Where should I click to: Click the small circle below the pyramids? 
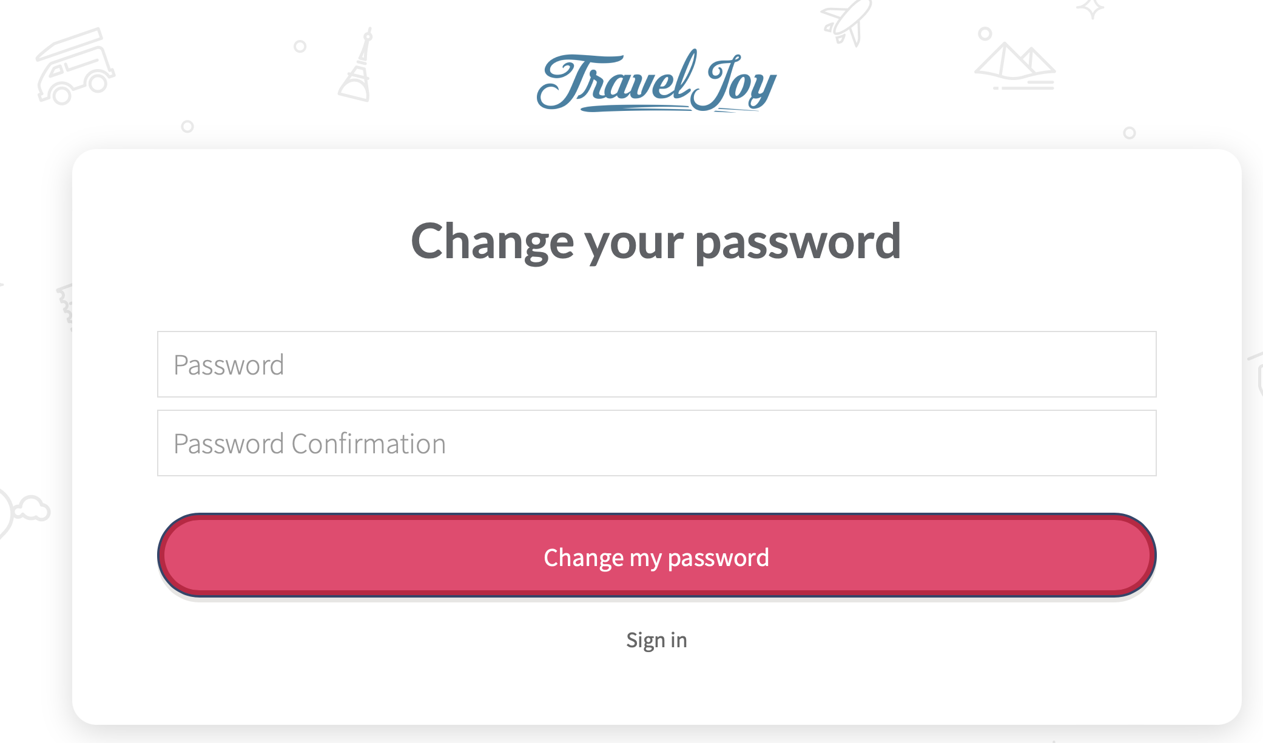[x=1129, y=133]
